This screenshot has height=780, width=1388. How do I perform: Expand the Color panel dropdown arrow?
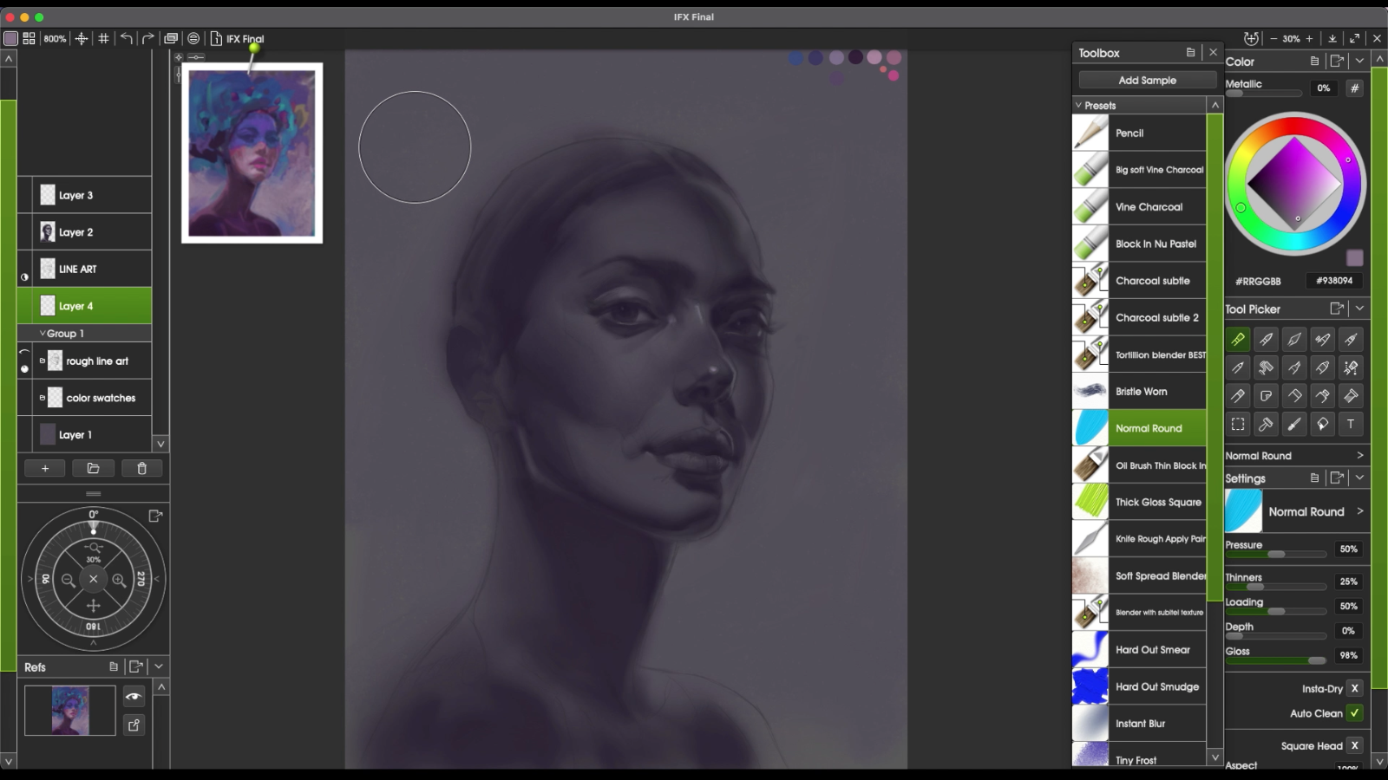pyautogui.click(x=1359, y=61)
